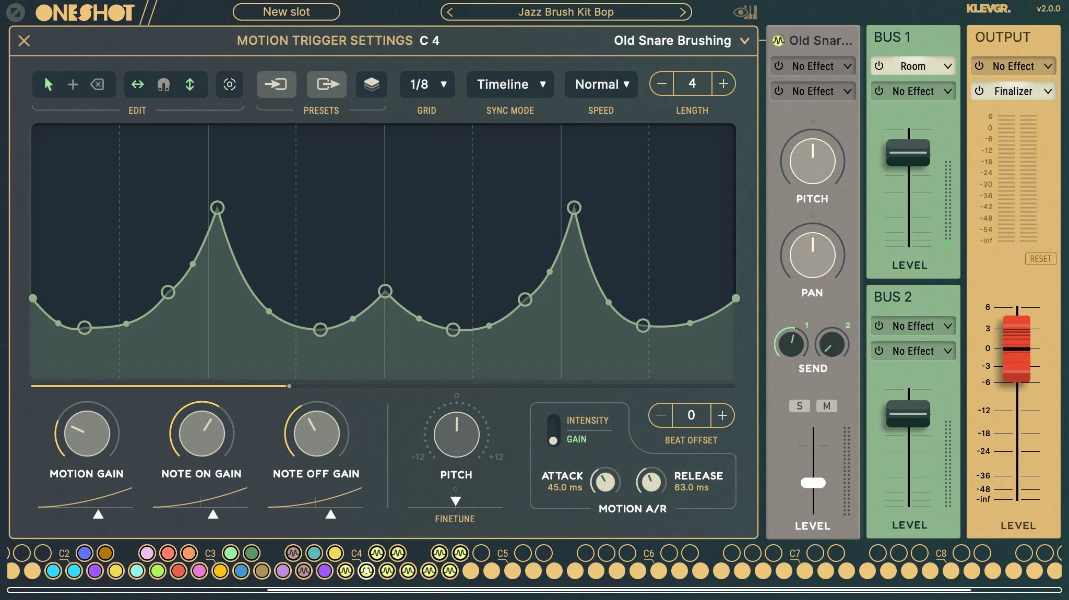Viewport: 1069px width, 600px height.
Task: Open the Old Snare Brushing sample menu
Action: point(681,41)
